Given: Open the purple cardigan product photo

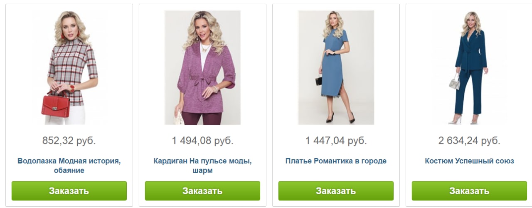Looking at the screenshot, I should tap(202, 67).
